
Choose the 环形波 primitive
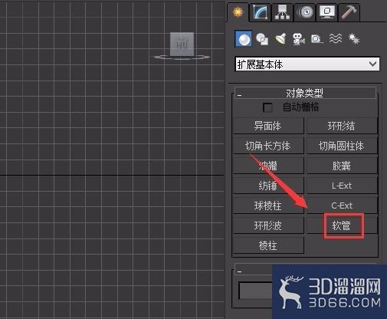pyautogui.click(x=268, y=225)
